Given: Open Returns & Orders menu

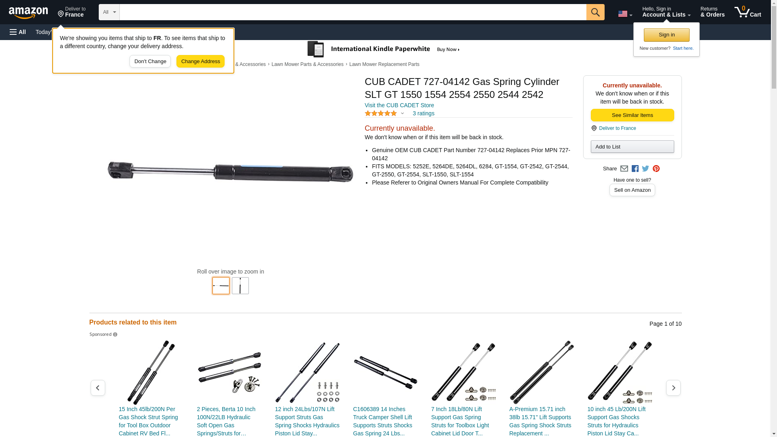Looking at the screenshot, I should tap(712, 12).
